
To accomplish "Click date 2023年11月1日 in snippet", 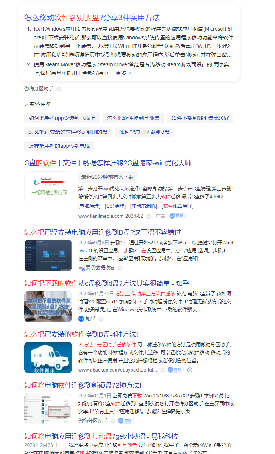I will coord(95,396).
